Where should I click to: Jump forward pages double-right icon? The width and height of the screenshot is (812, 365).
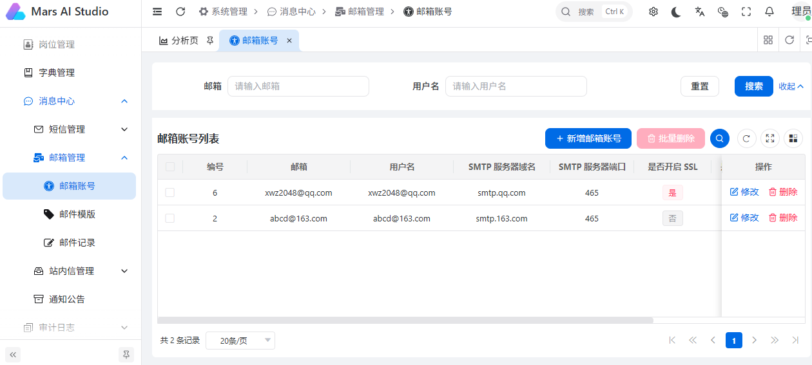click(775, 340)
